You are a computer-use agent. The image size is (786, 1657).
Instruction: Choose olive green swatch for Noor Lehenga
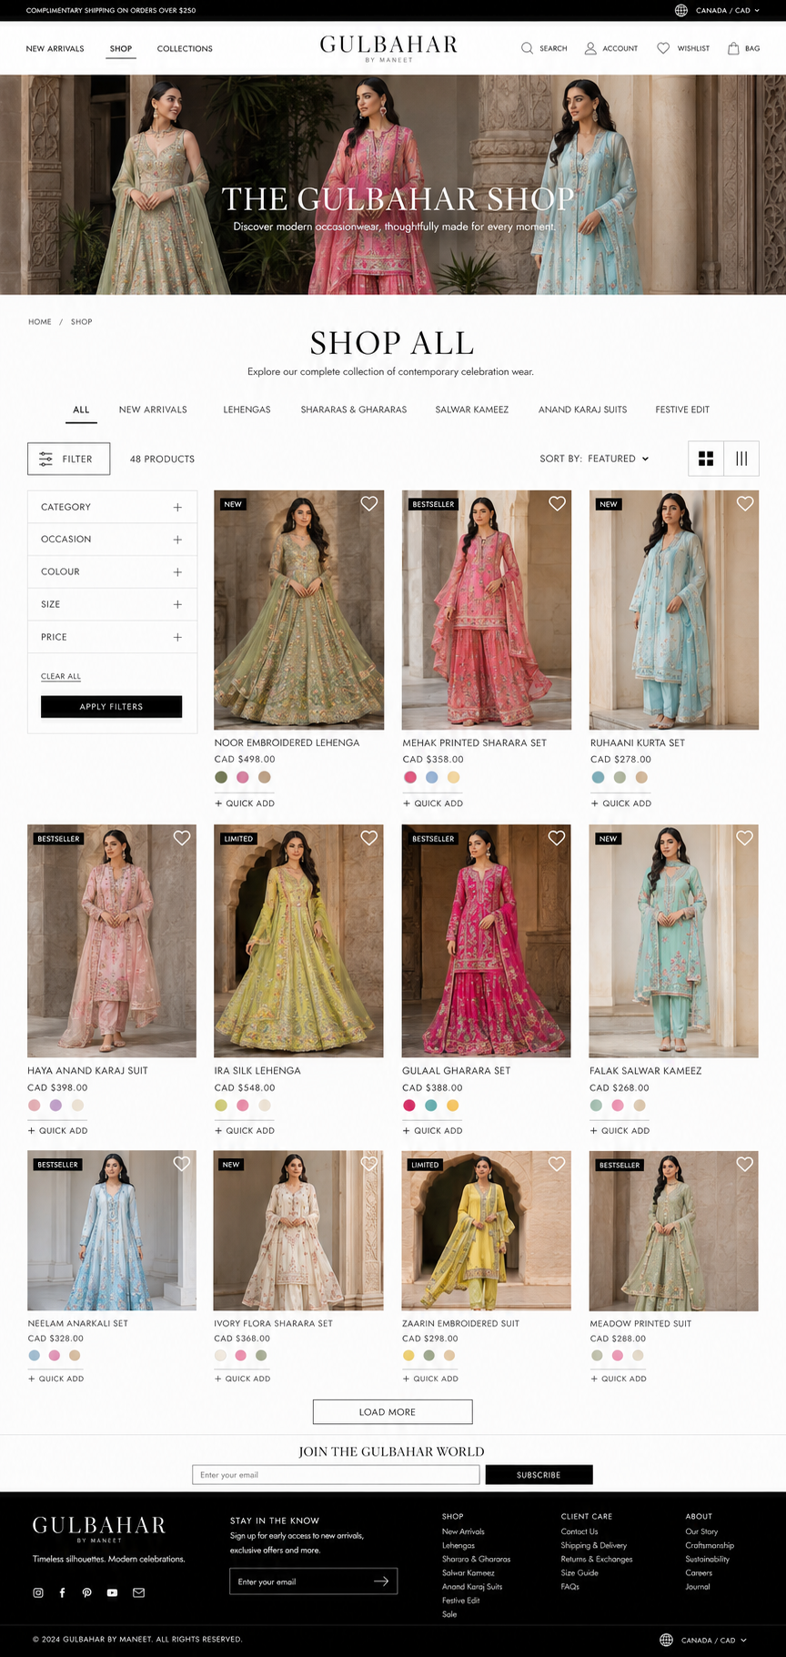(221, 777)
